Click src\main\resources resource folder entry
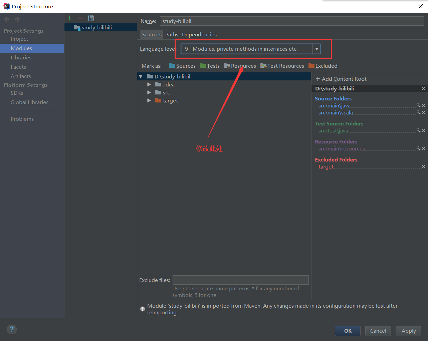428x341 pixels. pyautogui.click(x=342, y=149)
